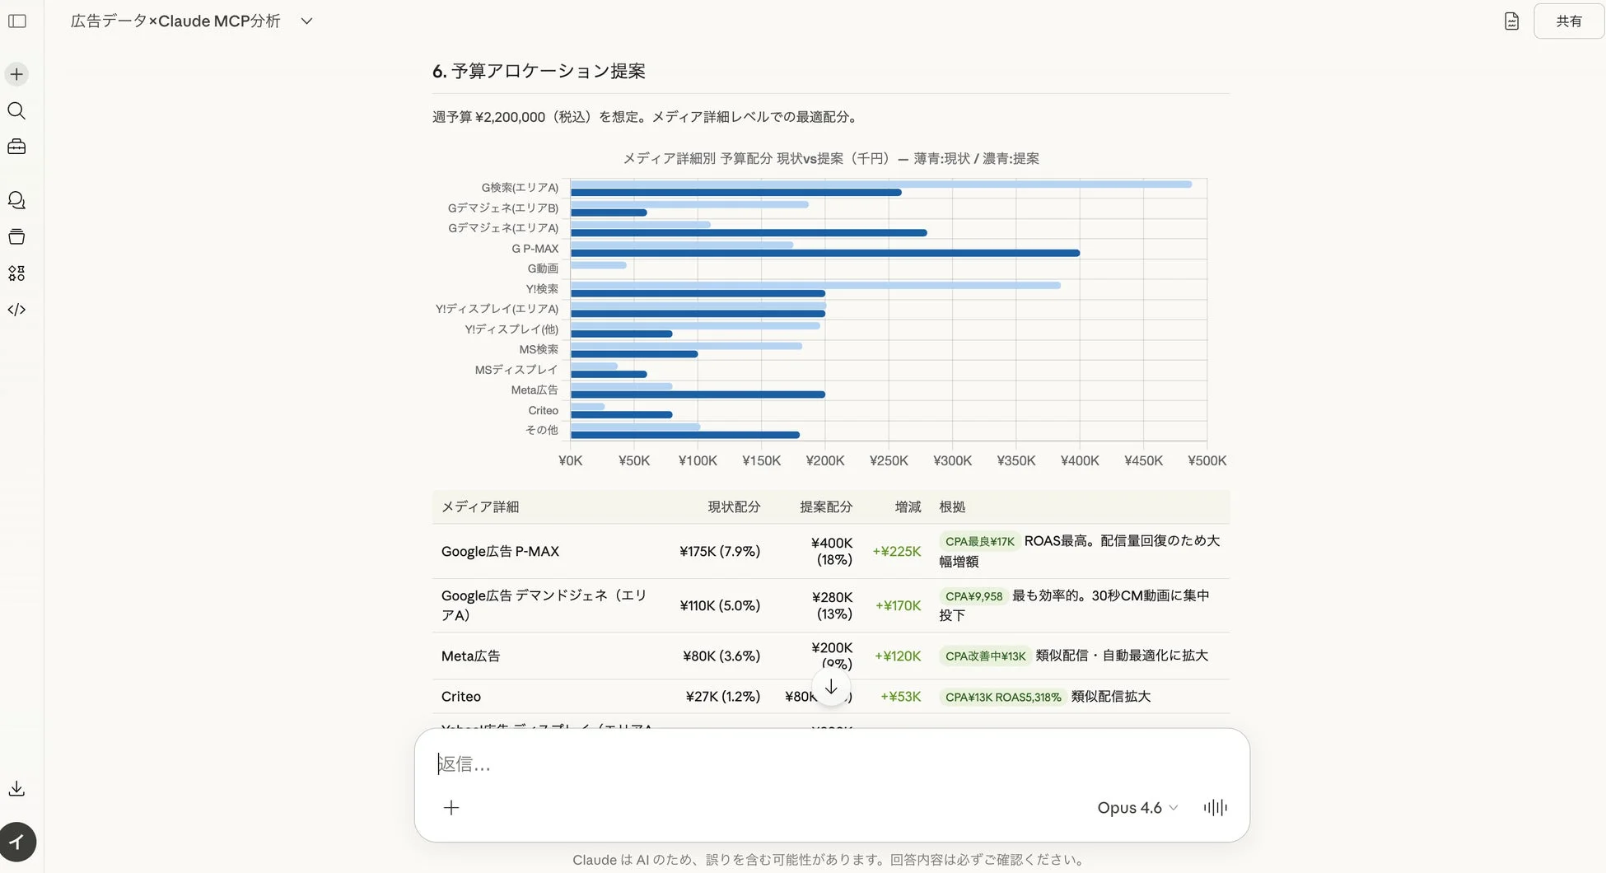Open the code panel via the </> icon
Screen dimensions: 1606x873
click(x=16, y=309)
